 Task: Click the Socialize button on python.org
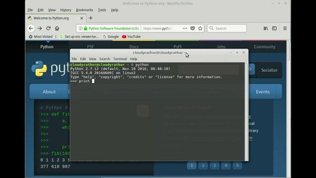click(269, 70)
